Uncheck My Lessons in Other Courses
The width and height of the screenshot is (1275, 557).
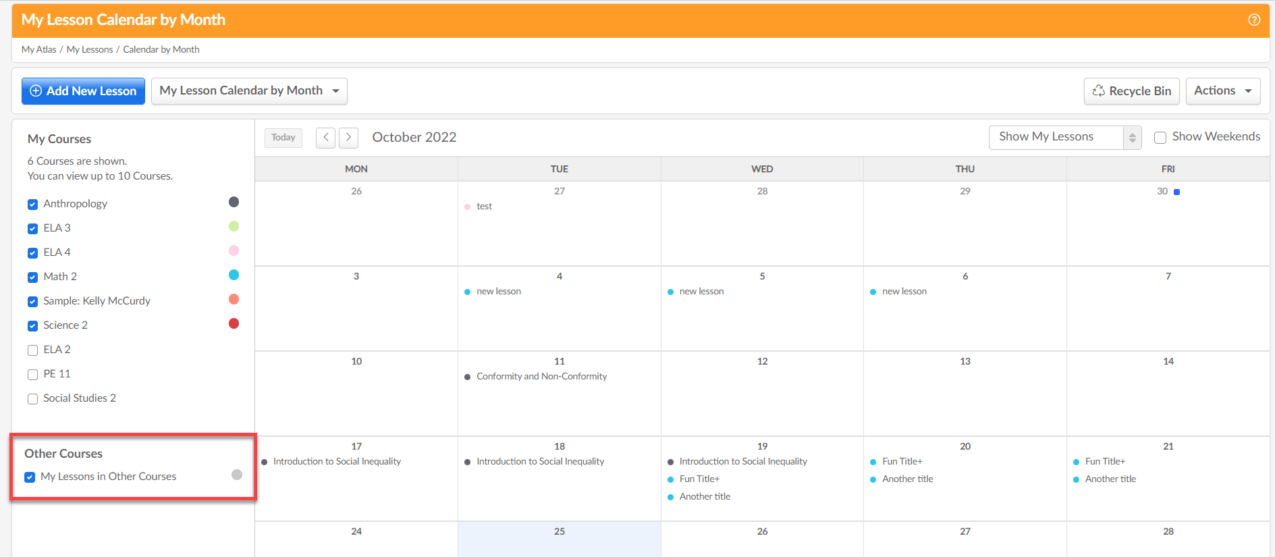tap(30, 477)
